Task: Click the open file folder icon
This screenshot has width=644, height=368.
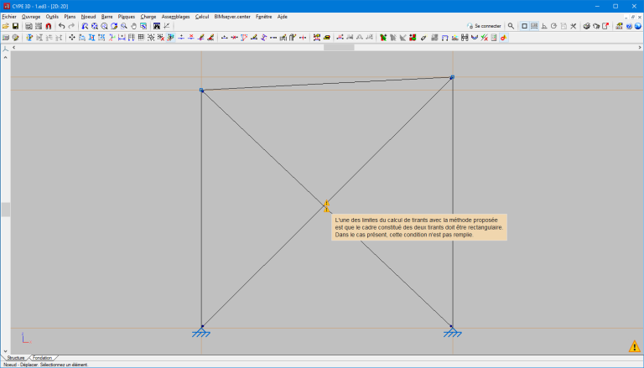Action: coord(5,26)
